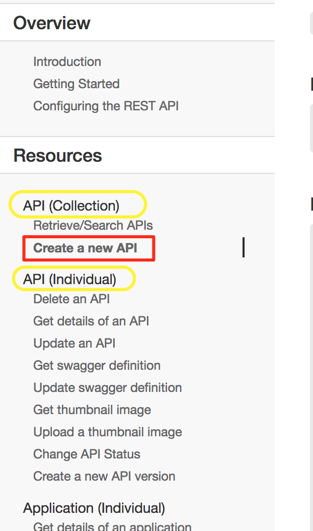Click Upload a thumbnail image
This screenshot has width=313, height=531.
coord(108,432)
